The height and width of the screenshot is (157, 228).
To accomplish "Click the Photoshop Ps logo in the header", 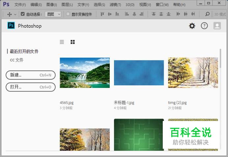I will point(11,26).
